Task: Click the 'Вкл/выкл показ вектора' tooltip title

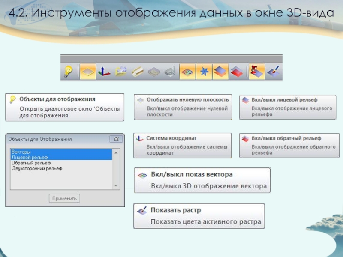Action: [192, 175]
